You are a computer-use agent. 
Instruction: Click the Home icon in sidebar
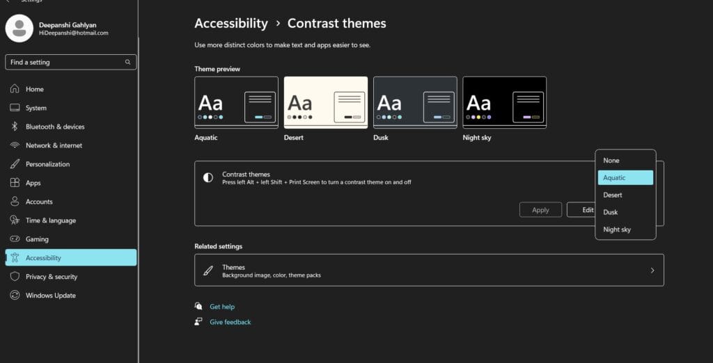point(14,89)
